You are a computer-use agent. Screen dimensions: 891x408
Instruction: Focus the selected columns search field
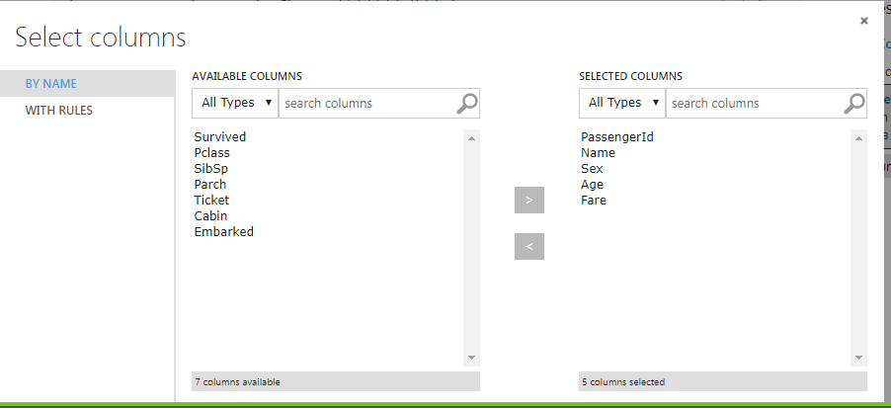click(755, 103)
